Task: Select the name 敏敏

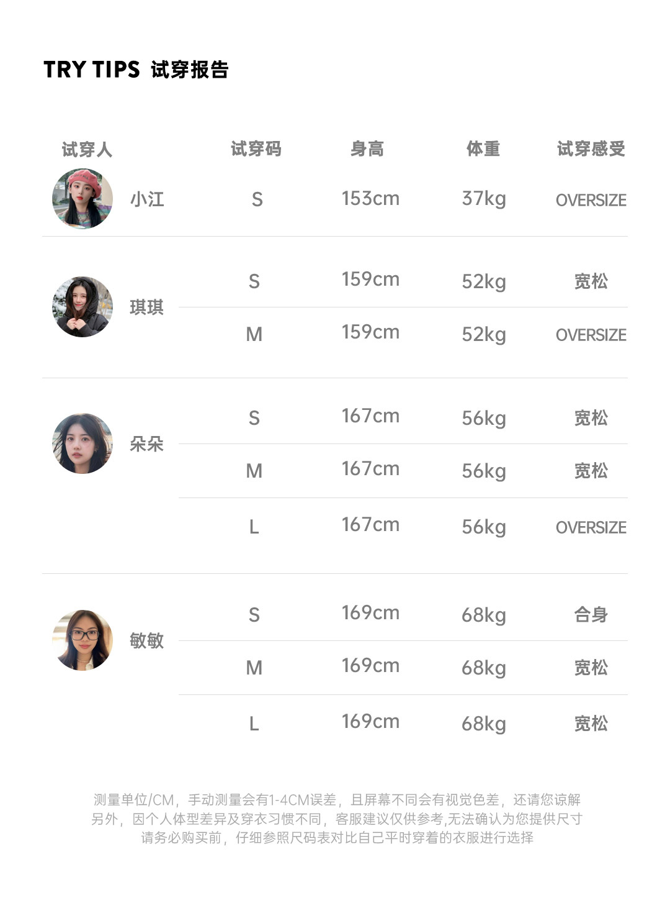Action: (x=147, y=640)
